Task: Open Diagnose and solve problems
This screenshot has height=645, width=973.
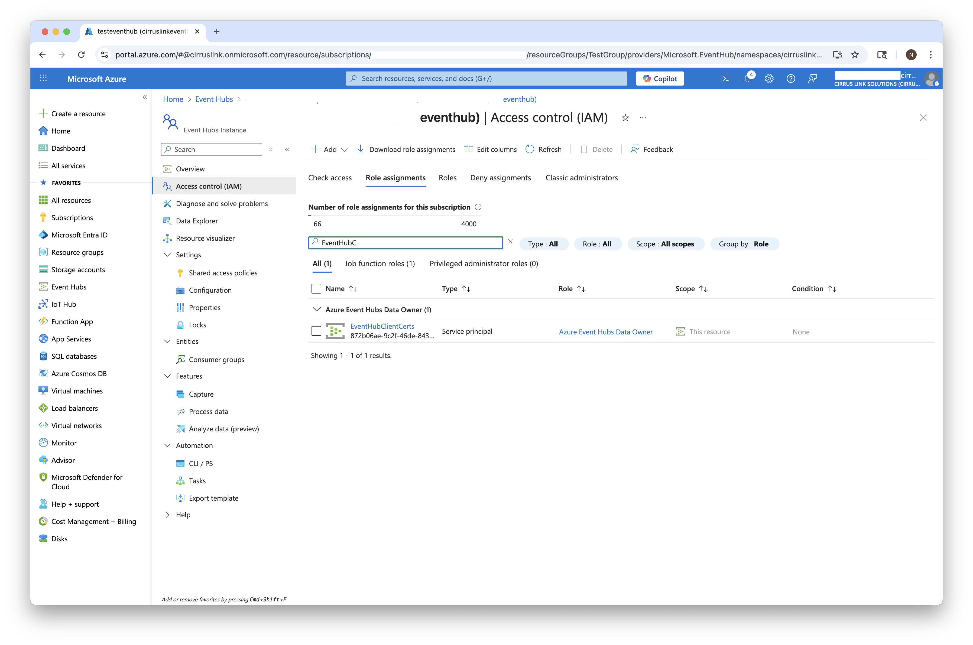Action: [x=221, y=204]
